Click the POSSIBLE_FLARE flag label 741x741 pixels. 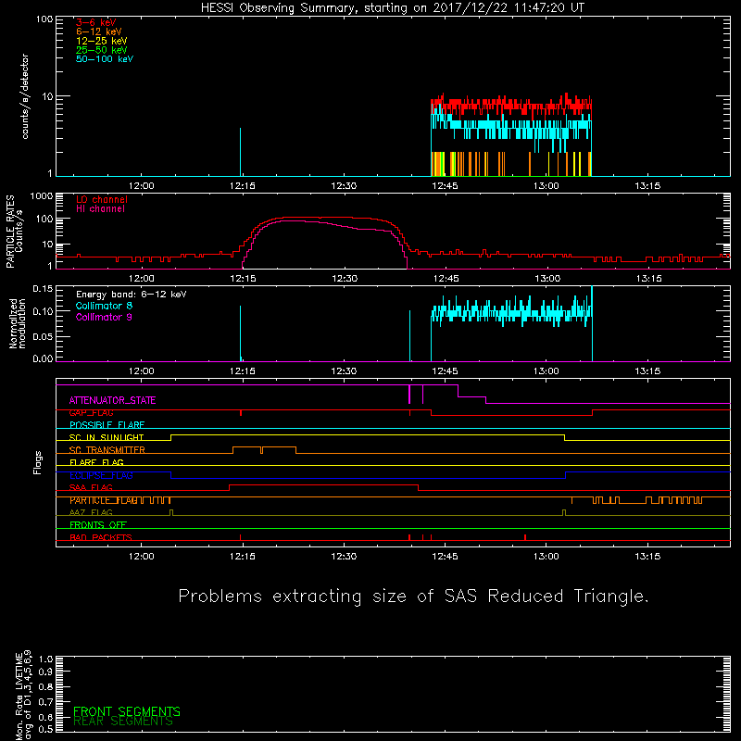pos(107,425)
